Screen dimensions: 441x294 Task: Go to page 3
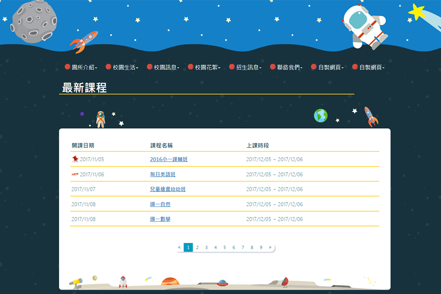coord(206,247)
